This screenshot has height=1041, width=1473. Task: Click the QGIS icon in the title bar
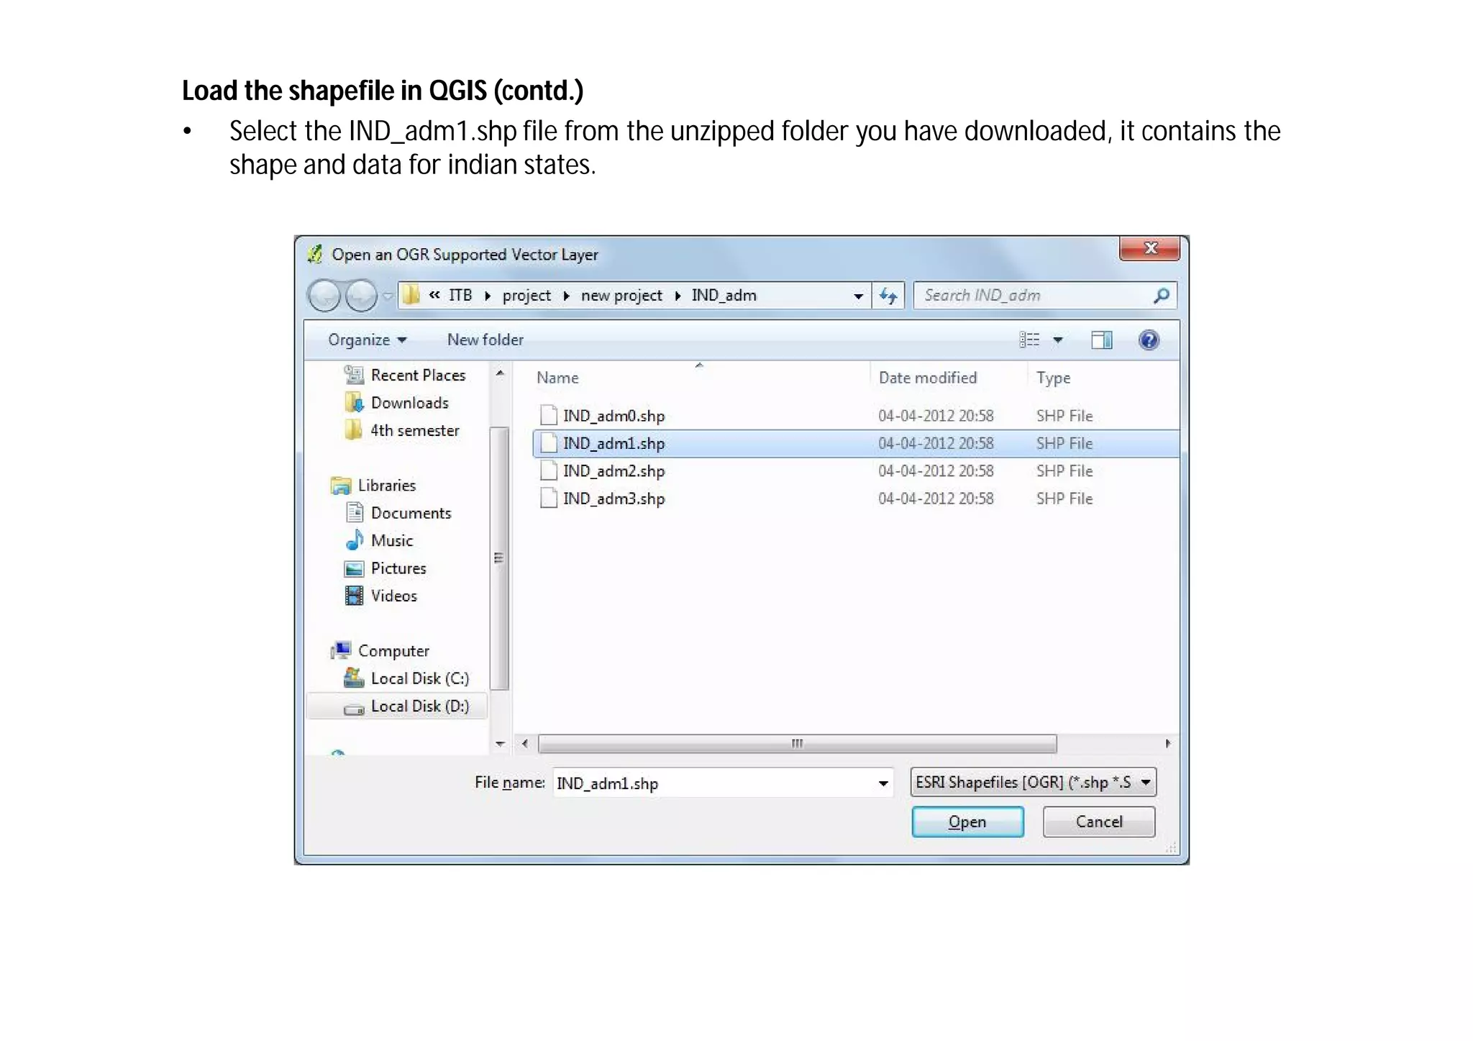(x=315, y=254)
